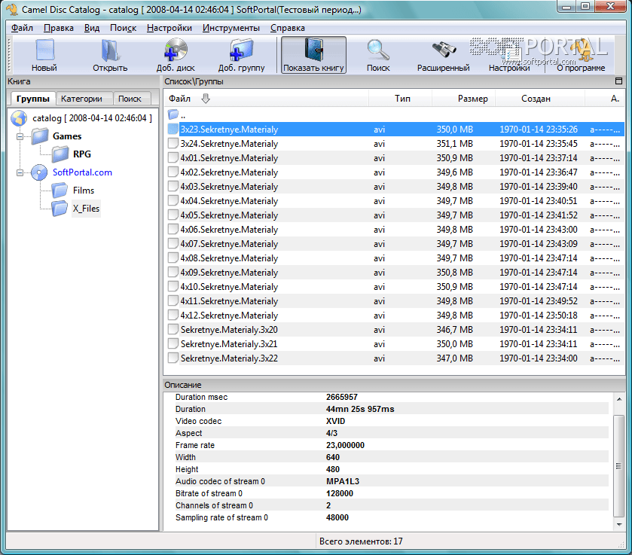Click the description scrollbar down arrow
This screenshot has width=632, height=555.
pos(619,524)
